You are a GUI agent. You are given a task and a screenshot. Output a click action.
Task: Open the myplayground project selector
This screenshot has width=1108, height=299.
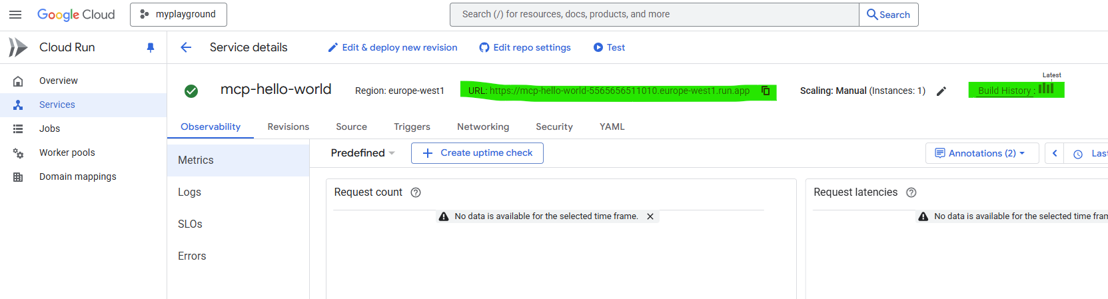pos(179,15)
